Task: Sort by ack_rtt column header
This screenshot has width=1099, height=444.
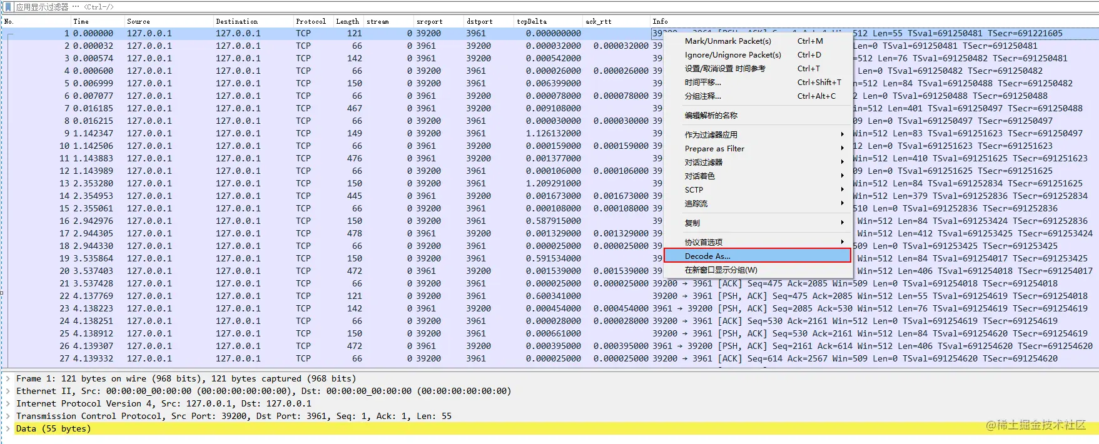Action: [617, 21]
